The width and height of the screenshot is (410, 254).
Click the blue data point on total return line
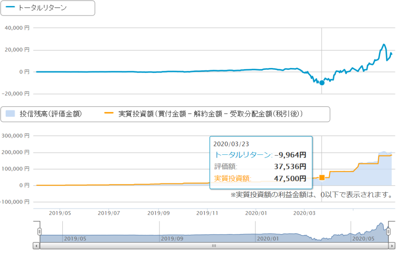click(322, 83)
